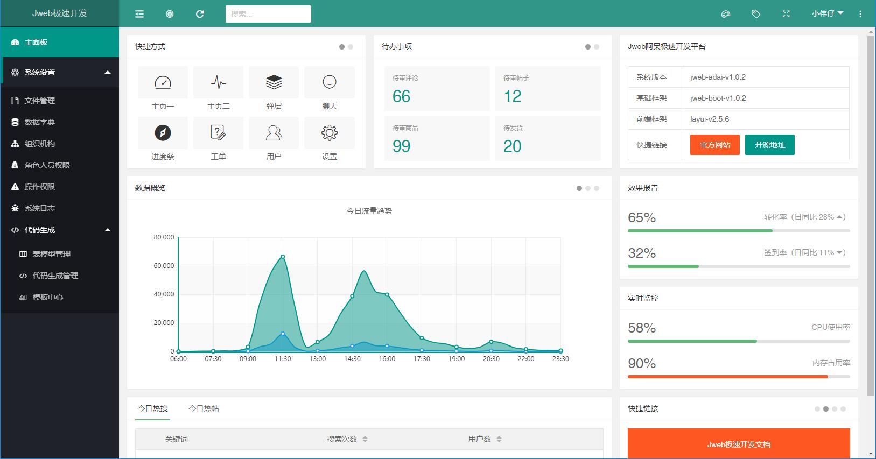Open the 弹层 layers shortcut icon
The width and height of the screenshot is (876, 459).
pos(274,82)
